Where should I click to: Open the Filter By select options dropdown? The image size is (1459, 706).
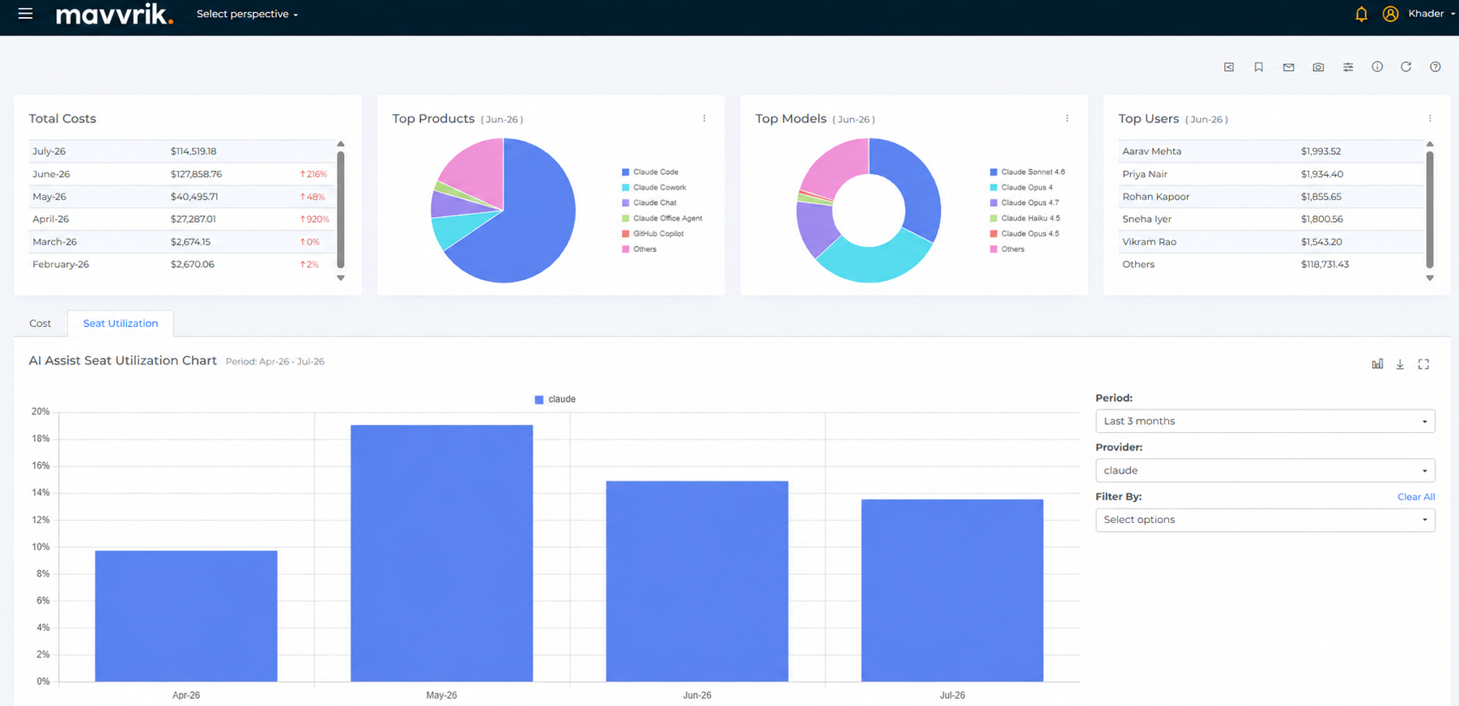1265,520
